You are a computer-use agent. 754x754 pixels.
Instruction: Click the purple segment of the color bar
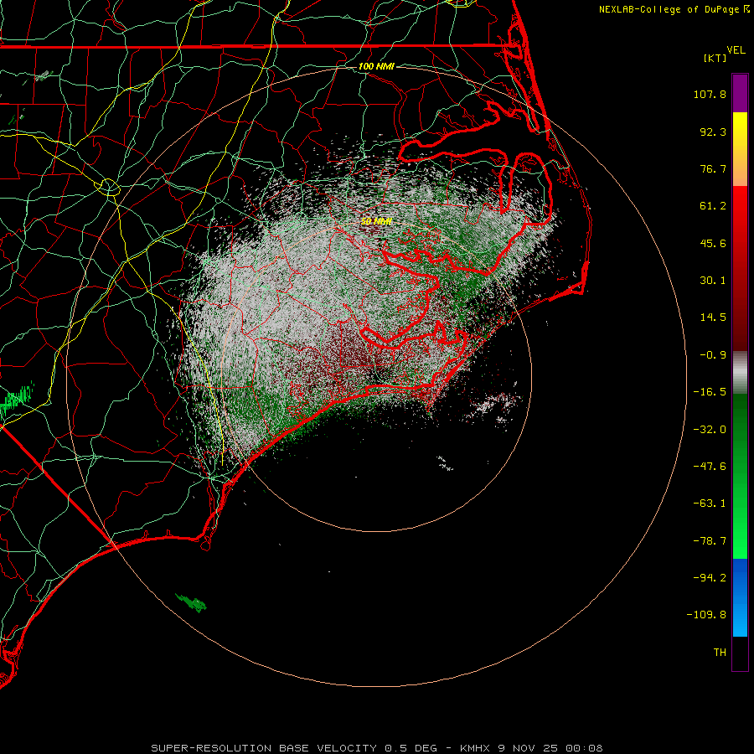(740, 93)
